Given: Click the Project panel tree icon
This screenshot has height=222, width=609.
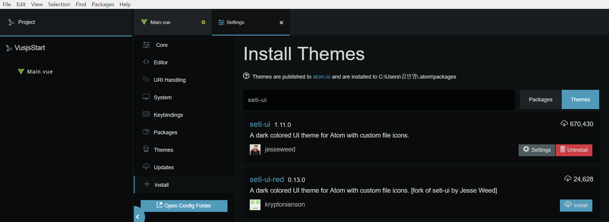Looking at the screenshot, I should 11,22.
